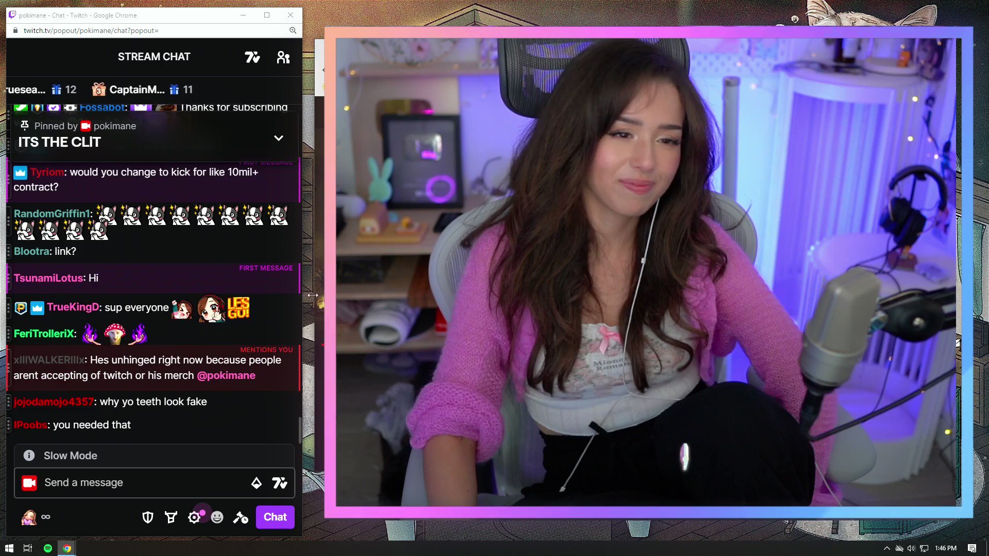Click the network icon in system tray
Image resolution: width=989 pixels, height=556 pixels.
(924, 548)
